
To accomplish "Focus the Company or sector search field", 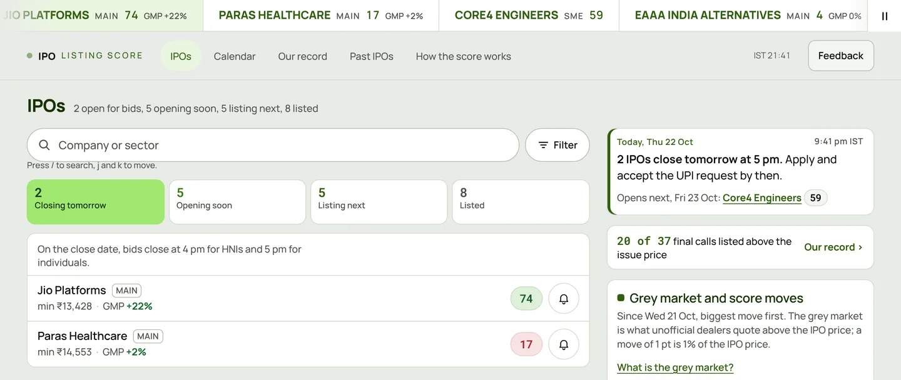I will 273,145.
